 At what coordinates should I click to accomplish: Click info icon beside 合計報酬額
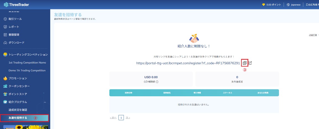click(x=157, y=82)
